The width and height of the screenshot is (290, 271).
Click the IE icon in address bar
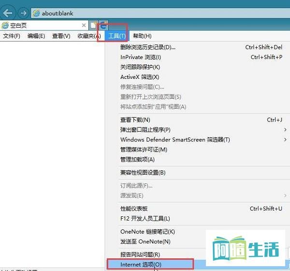tap(36, 13)
